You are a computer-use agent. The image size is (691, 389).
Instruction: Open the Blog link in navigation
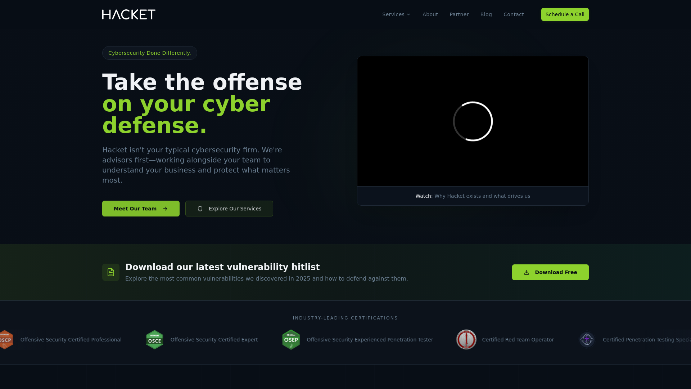coord(486,14)
